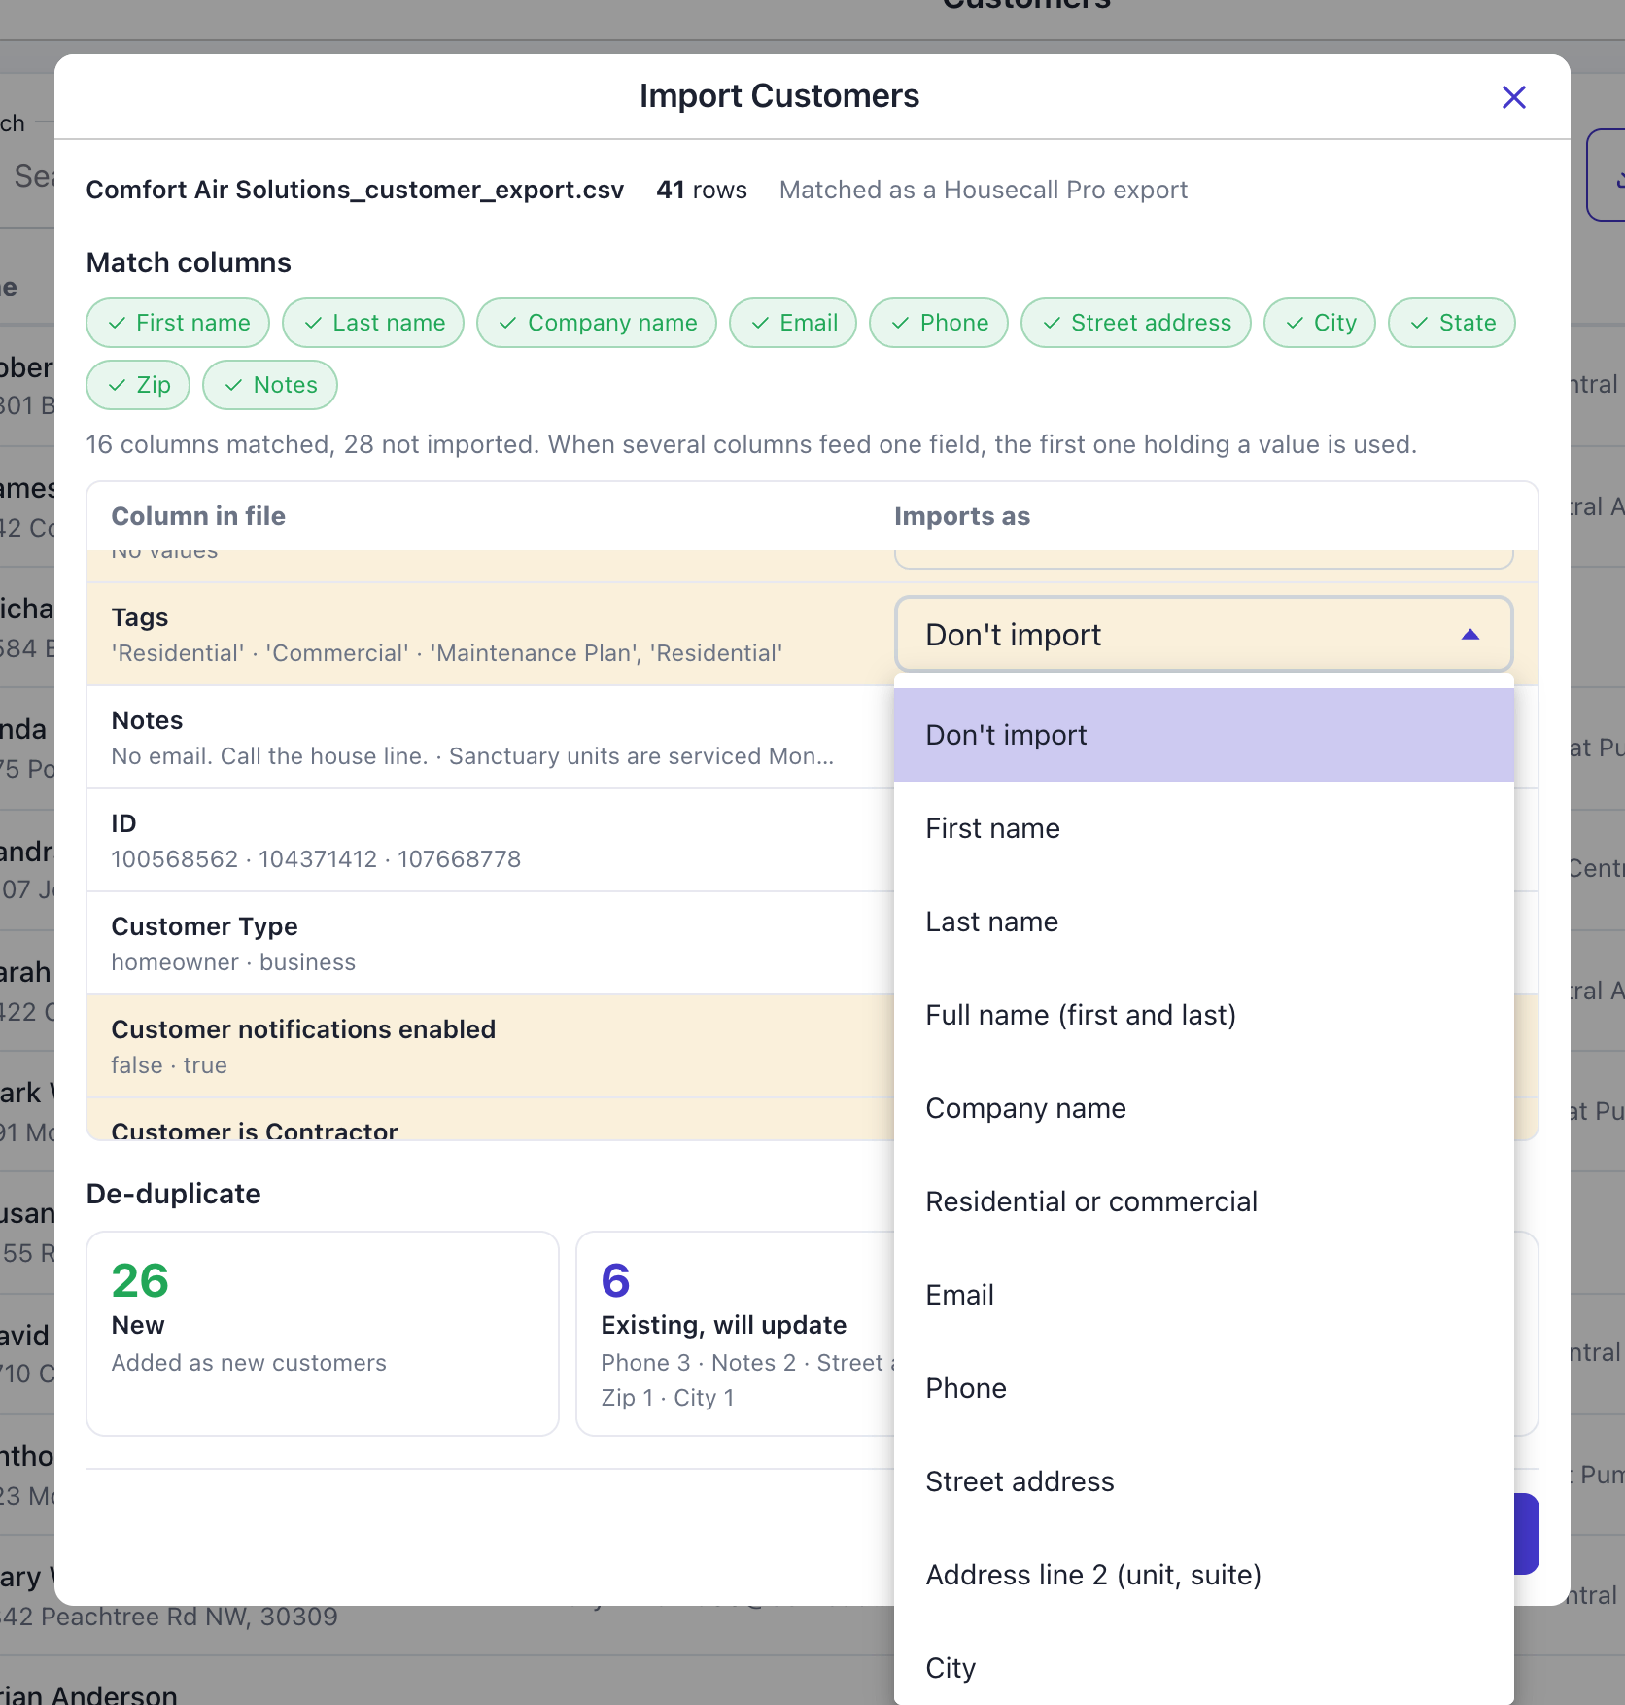Click the State matched column chip
Image resolution: width=1625 pixels, height=1705 pixels.
click(1452, 323)
